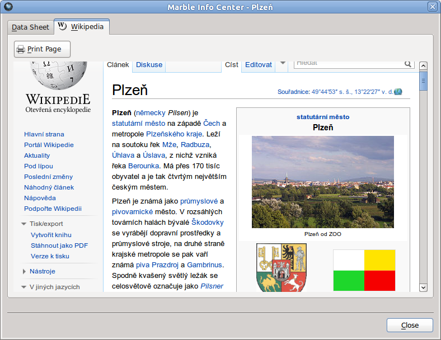Follow the Úslava link
Viewport: 441px width, 340px height.
154,155
